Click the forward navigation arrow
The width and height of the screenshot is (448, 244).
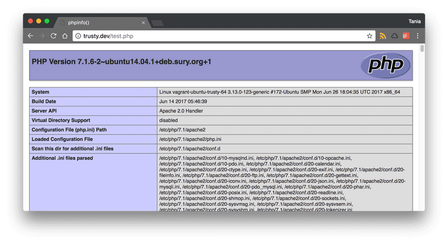[x=42, y=36]
